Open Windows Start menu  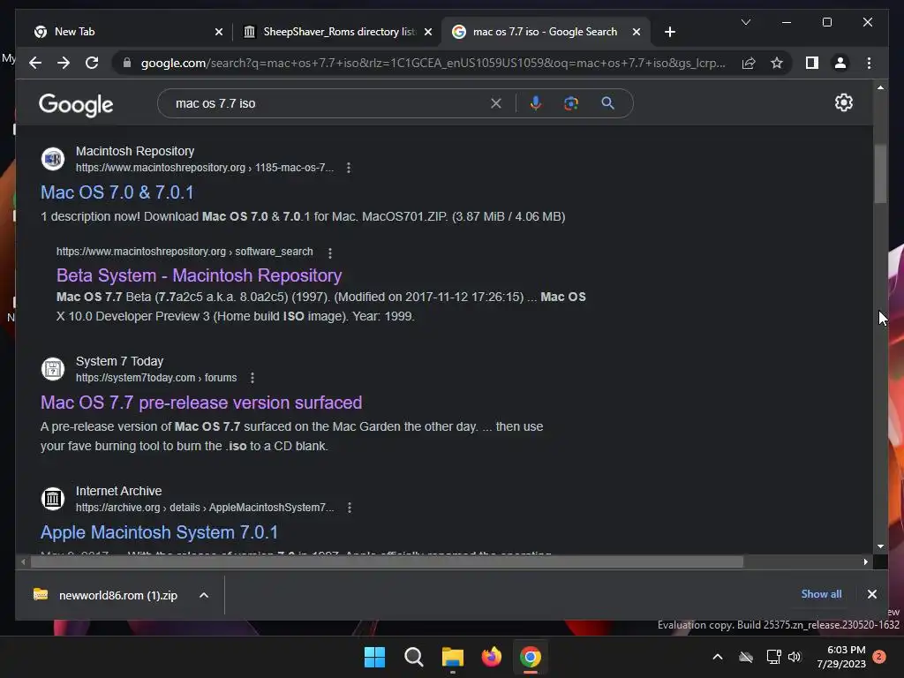[x=374, y=657]
